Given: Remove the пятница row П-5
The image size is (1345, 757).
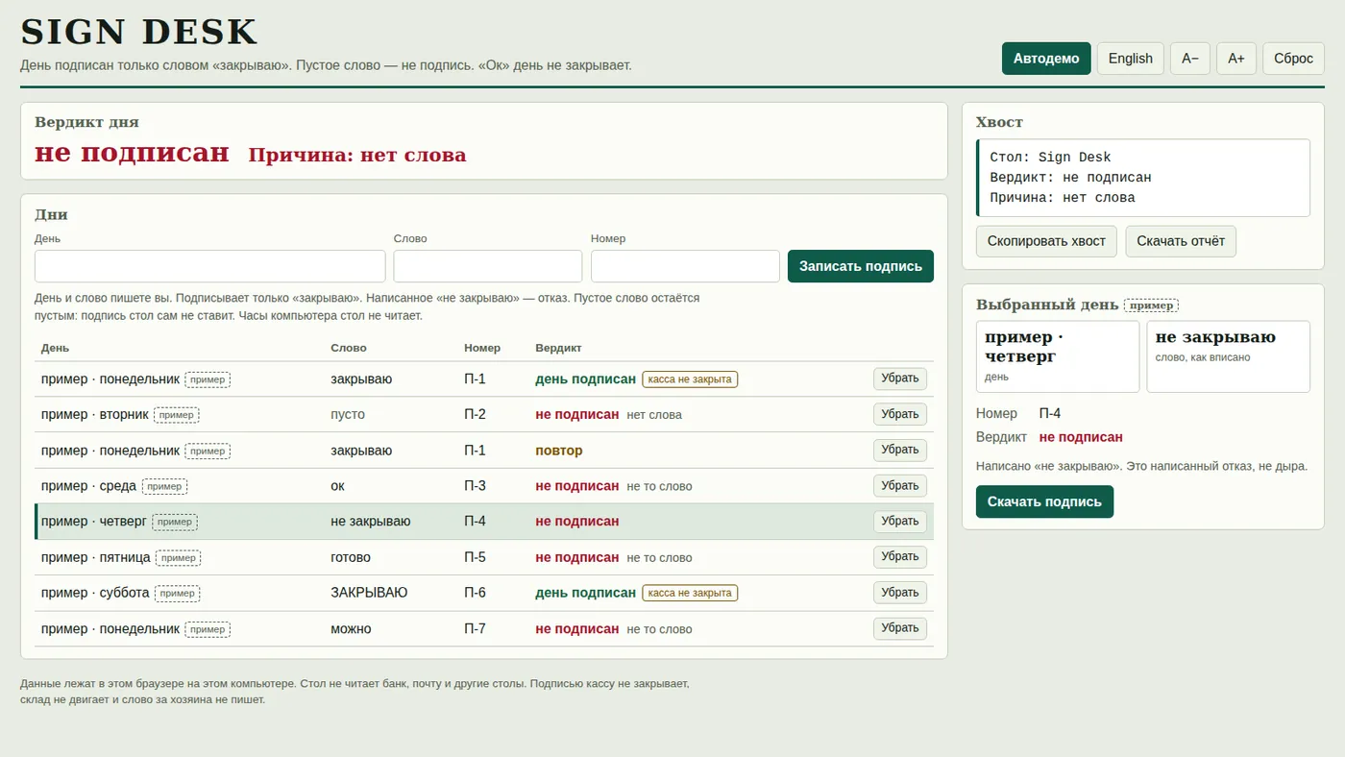Looking at the screenshot, I should pos(900,557).
